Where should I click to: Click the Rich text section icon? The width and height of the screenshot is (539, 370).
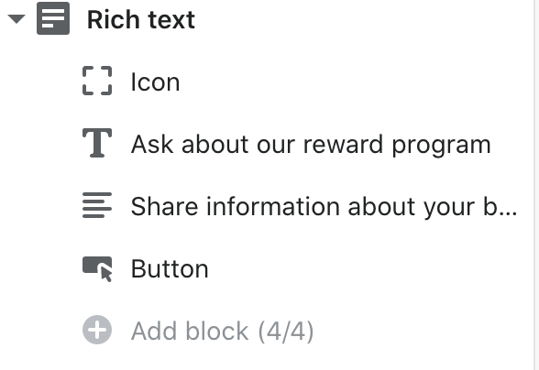(x=53, y=18)
